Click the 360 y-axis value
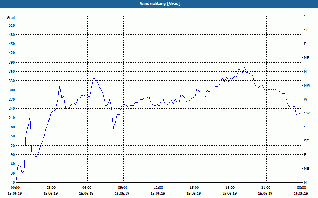This screenshot has width=318, height=198. [x=12, y=72]
